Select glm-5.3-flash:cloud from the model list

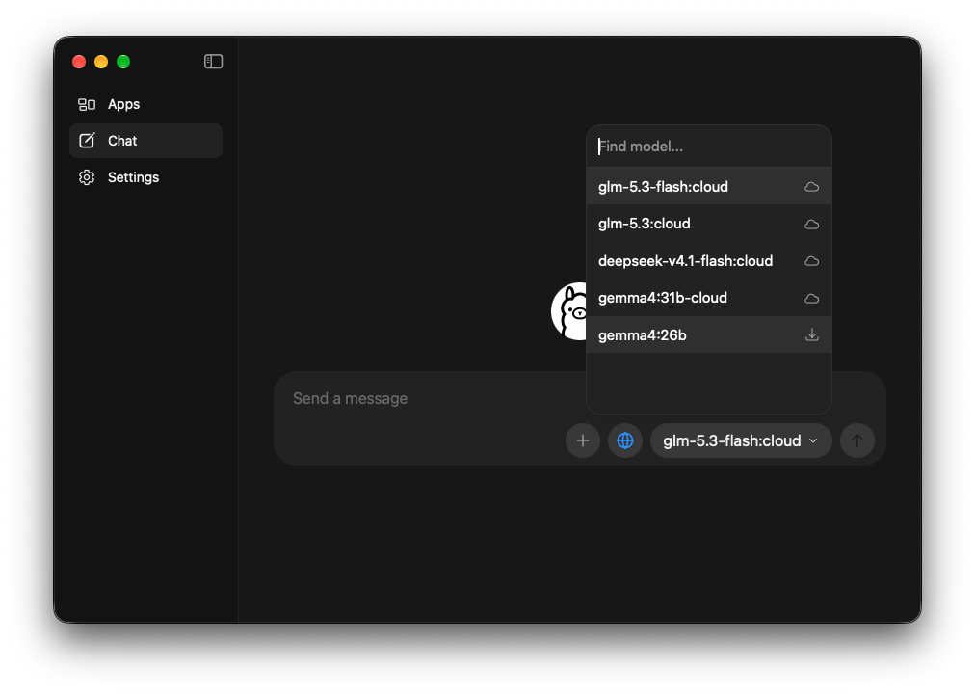pos(709,187)
